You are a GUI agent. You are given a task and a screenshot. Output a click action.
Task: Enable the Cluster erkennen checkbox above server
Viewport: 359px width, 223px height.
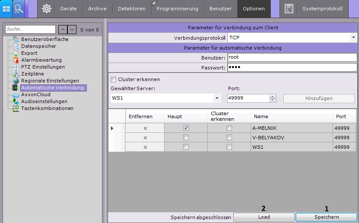(x=114, y=79)
